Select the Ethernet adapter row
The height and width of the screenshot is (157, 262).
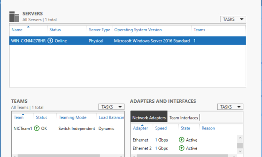coord(184,140)
